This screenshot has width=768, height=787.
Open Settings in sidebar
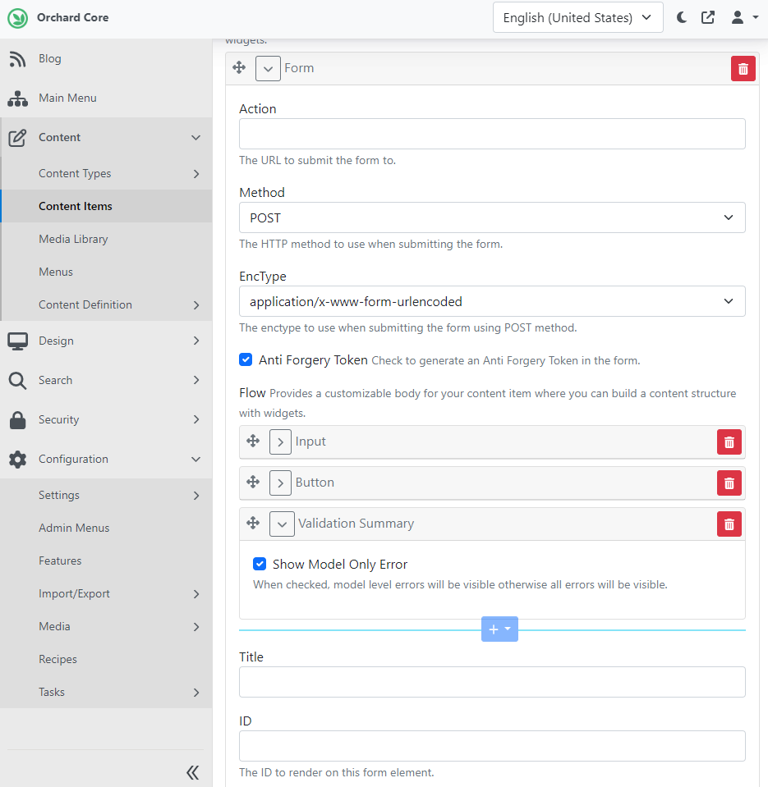click(106, 496)
